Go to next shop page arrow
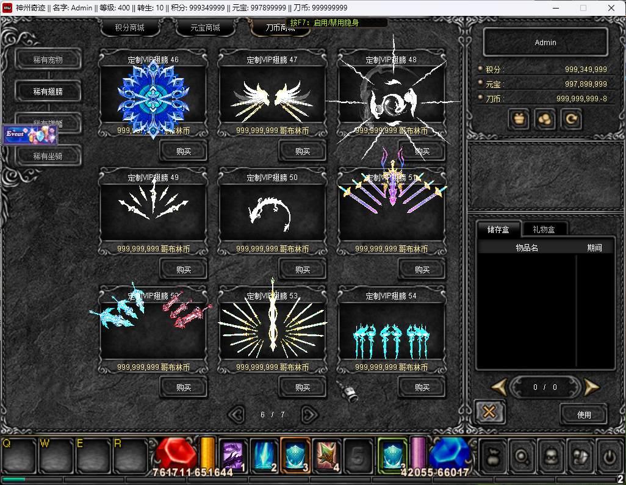The width and height of the screenshot is (626, 485). 309,415
